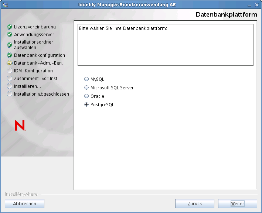The height and width of the screenshot is (213, 262).
Task: Click the green check icon beside Datenbankkonfiguration
Action: [10, 55]
